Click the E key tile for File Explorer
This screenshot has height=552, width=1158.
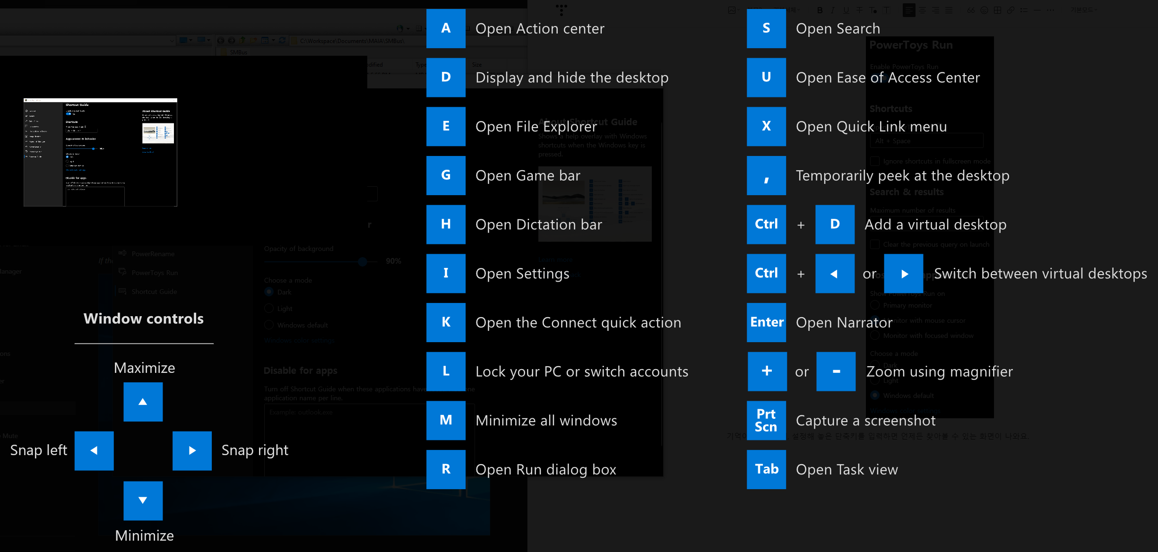(x=446, y=126)
